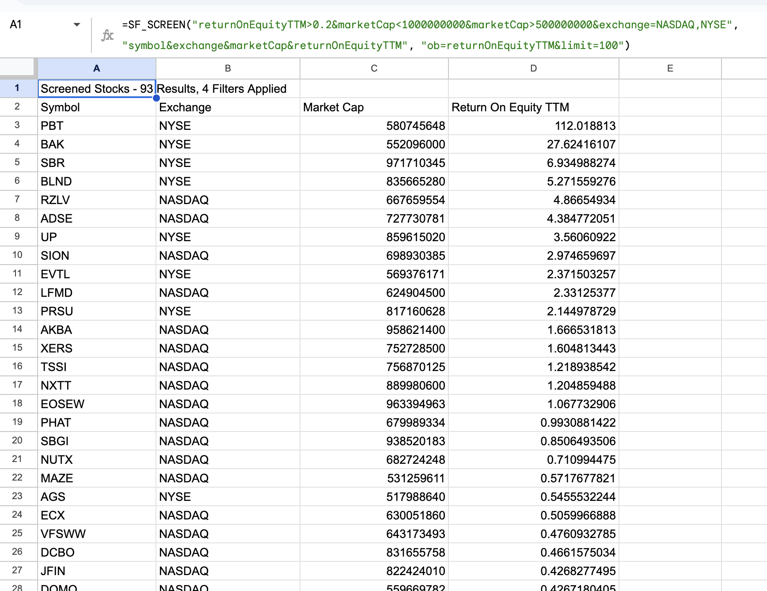This screenshot has width=767, height=591.
Task: Click ROE value 0.4268277495
Action: 534,571
